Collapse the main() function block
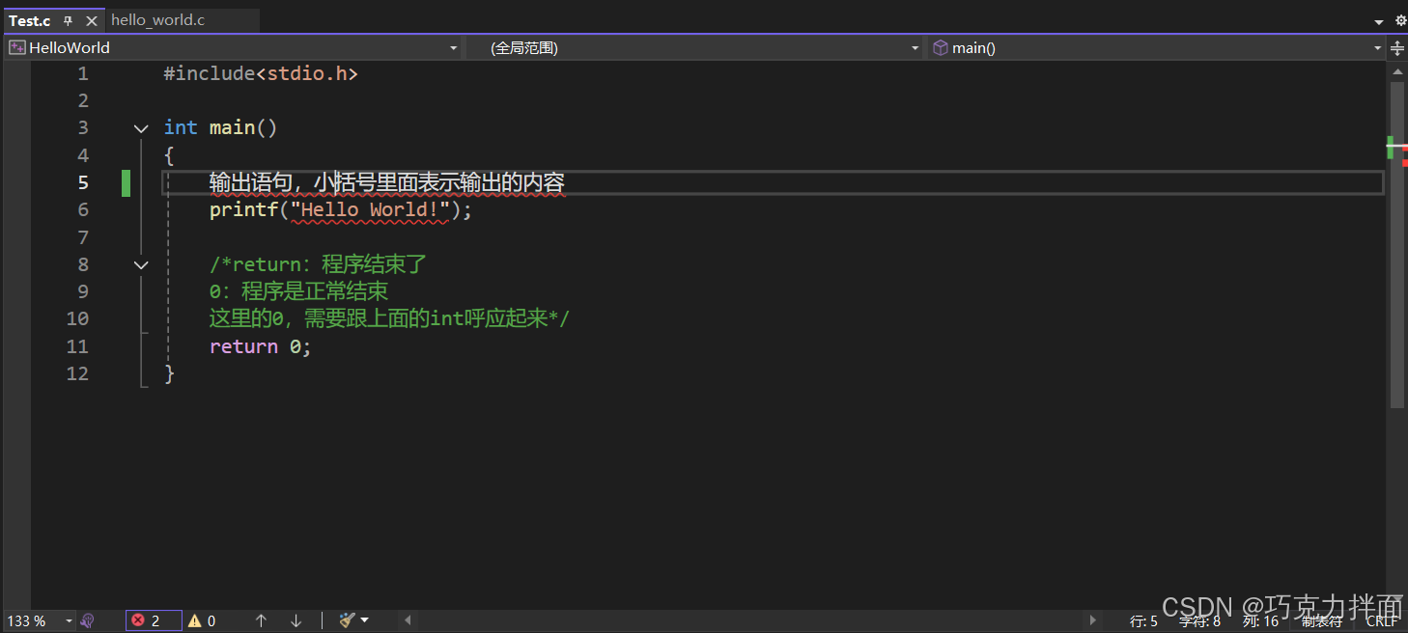The image size is (1408, 633). click(x=141, y=128)
